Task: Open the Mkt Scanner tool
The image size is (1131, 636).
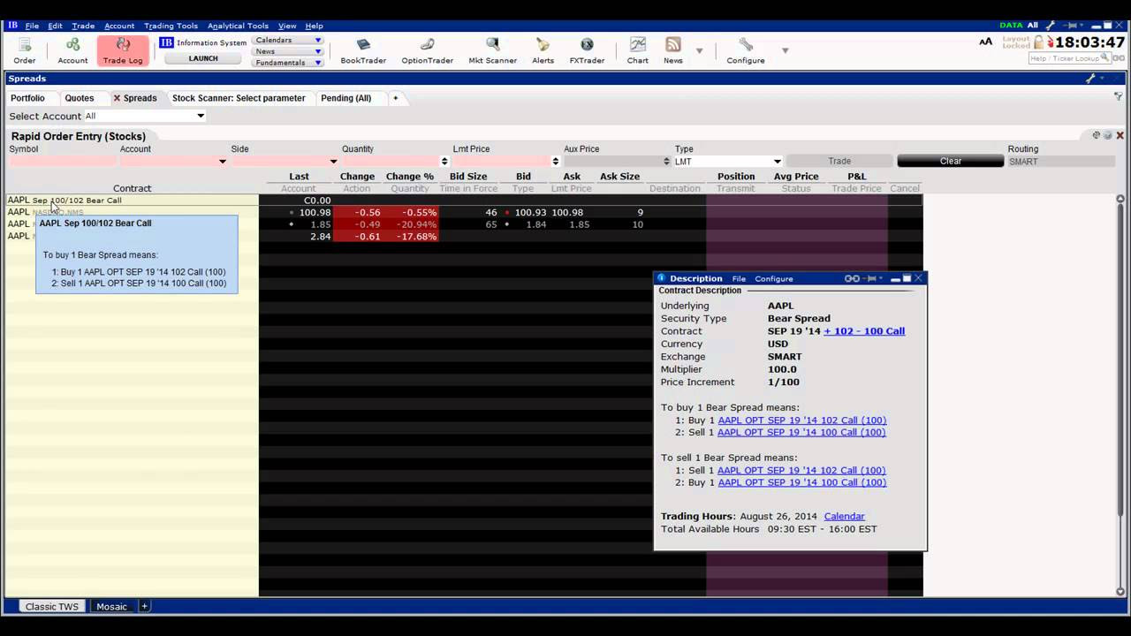Action: [492, 50]
